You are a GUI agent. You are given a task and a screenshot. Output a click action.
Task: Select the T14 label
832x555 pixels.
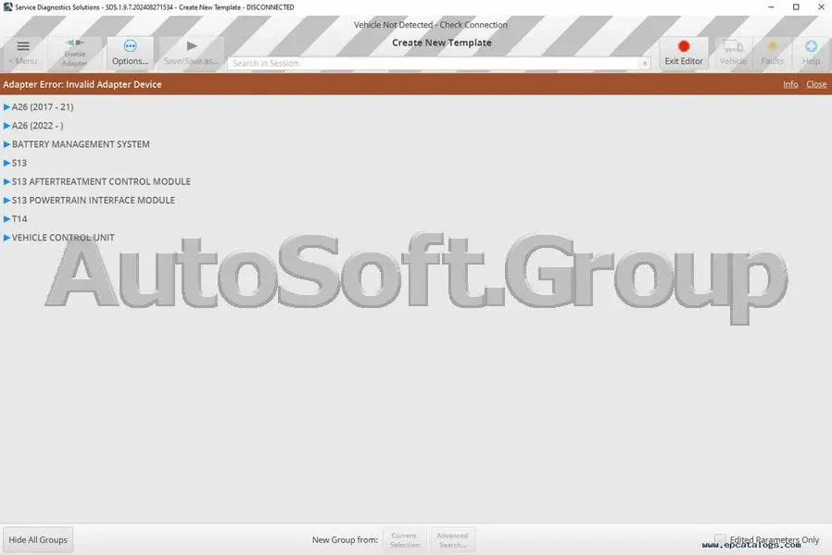point(19,218)
